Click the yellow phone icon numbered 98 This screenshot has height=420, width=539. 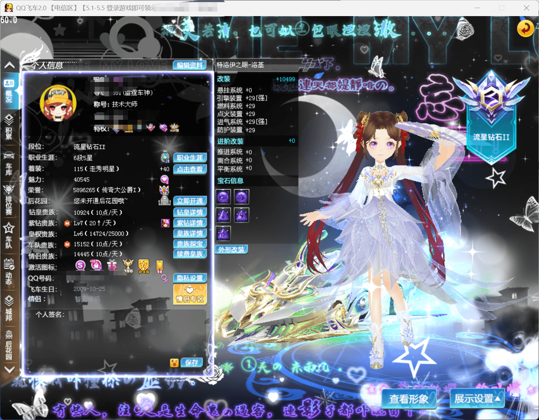(x=159, y=266)
